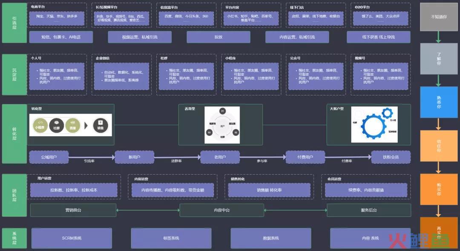Click the 标签系统 box

pos(171,238)
